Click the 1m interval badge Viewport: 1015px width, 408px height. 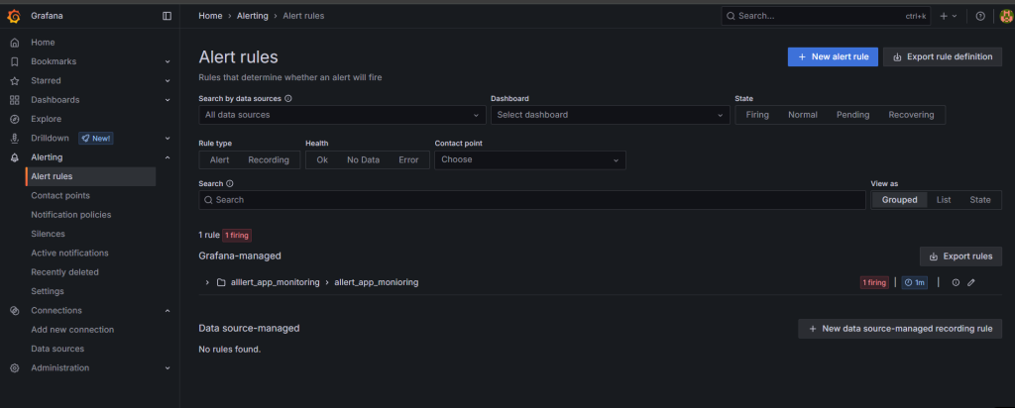[x=914, y=282]
